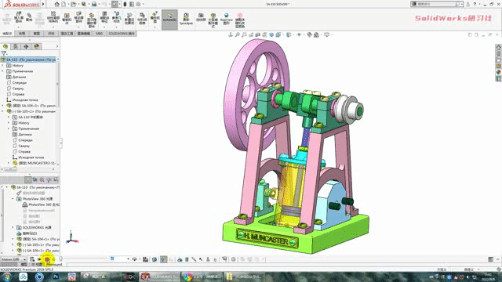This screenshot has height=282, width=502.
Task: Expand the top History tree node
Action: [x=3, y=66]
